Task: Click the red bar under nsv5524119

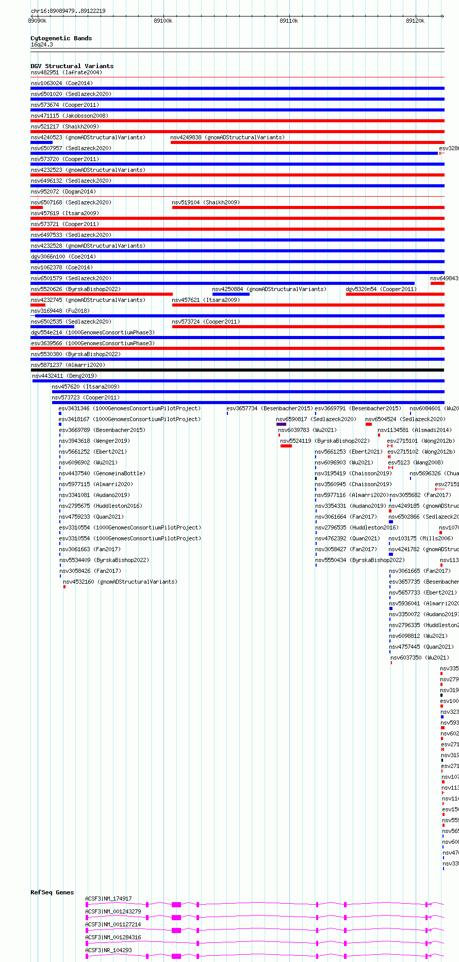Action: coord(286,446)
